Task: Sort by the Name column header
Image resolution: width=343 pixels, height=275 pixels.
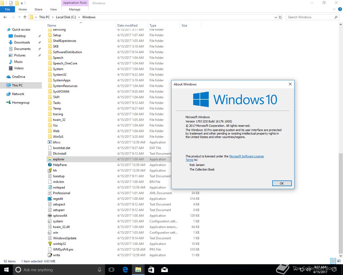Action: click(81, 26)
